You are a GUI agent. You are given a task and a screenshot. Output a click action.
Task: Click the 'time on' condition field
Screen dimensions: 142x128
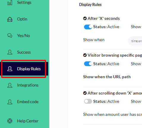[135, 41]
